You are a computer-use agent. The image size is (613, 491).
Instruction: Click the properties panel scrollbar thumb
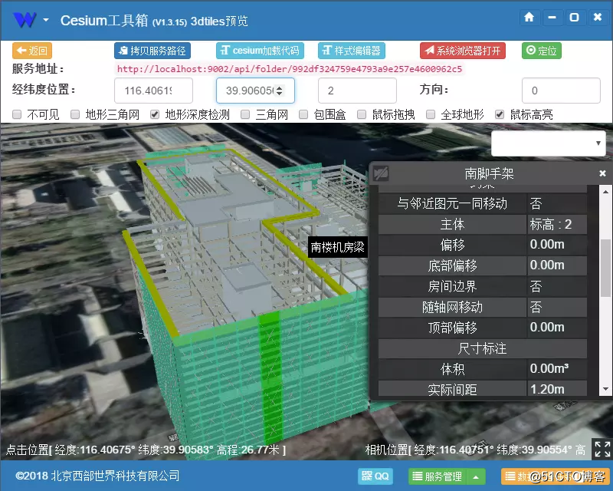click(605, 268)
